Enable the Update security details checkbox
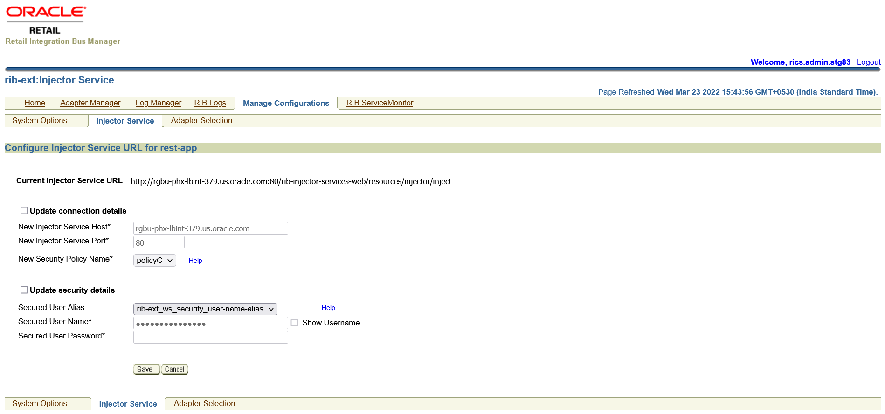Screen dimensions: 885x414 24,290
